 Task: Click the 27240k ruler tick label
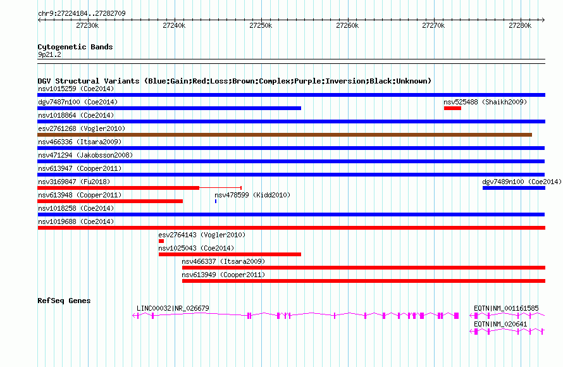174,25
